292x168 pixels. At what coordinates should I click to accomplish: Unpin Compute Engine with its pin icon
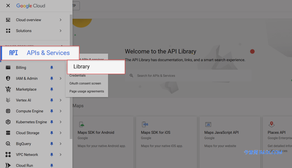click(52, 111)
